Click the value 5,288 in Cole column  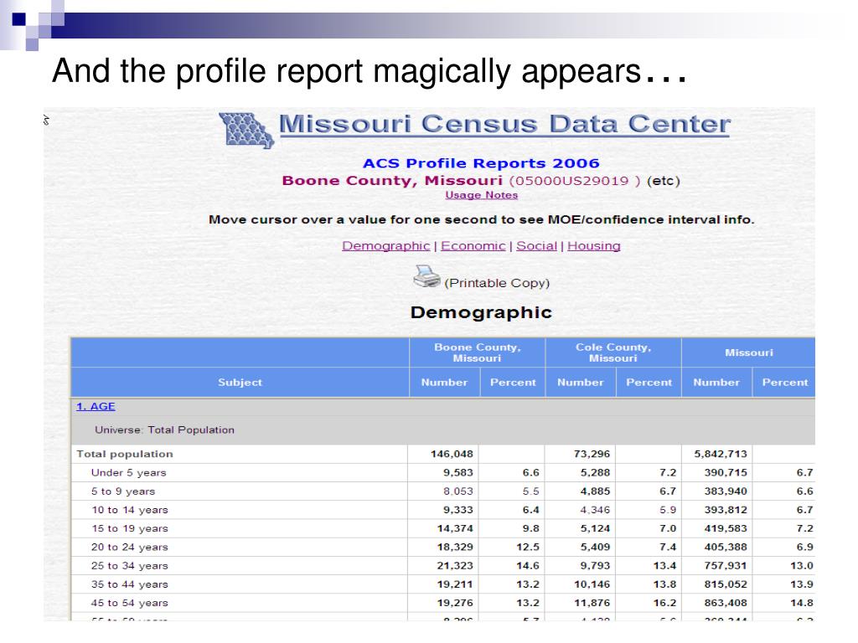tap(596, 472)
